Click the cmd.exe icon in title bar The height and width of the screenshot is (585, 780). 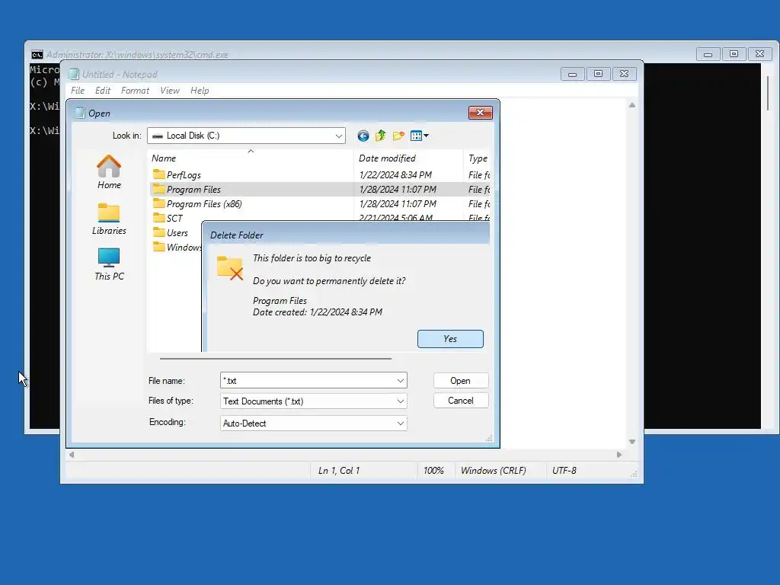click(37, 55)
